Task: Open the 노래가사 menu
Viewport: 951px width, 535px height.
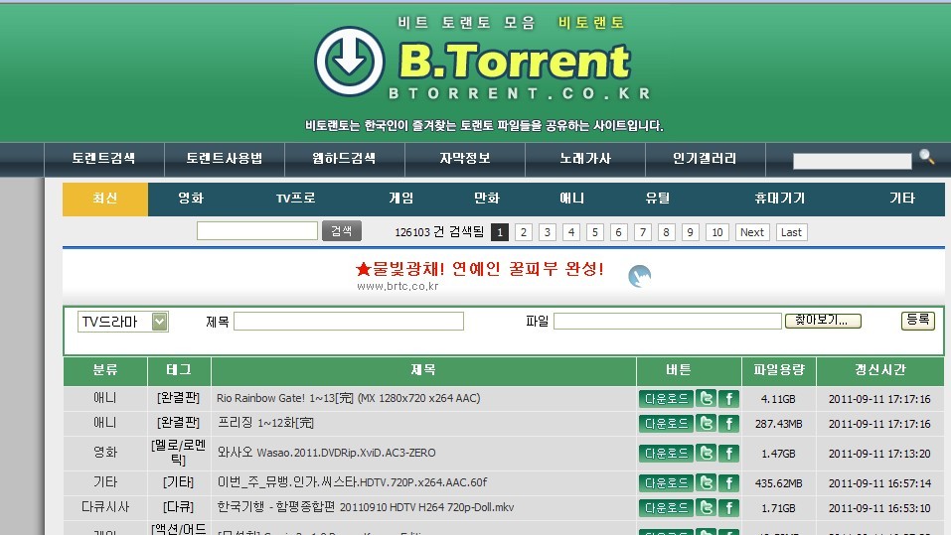Action: click(x=584, y=159)
